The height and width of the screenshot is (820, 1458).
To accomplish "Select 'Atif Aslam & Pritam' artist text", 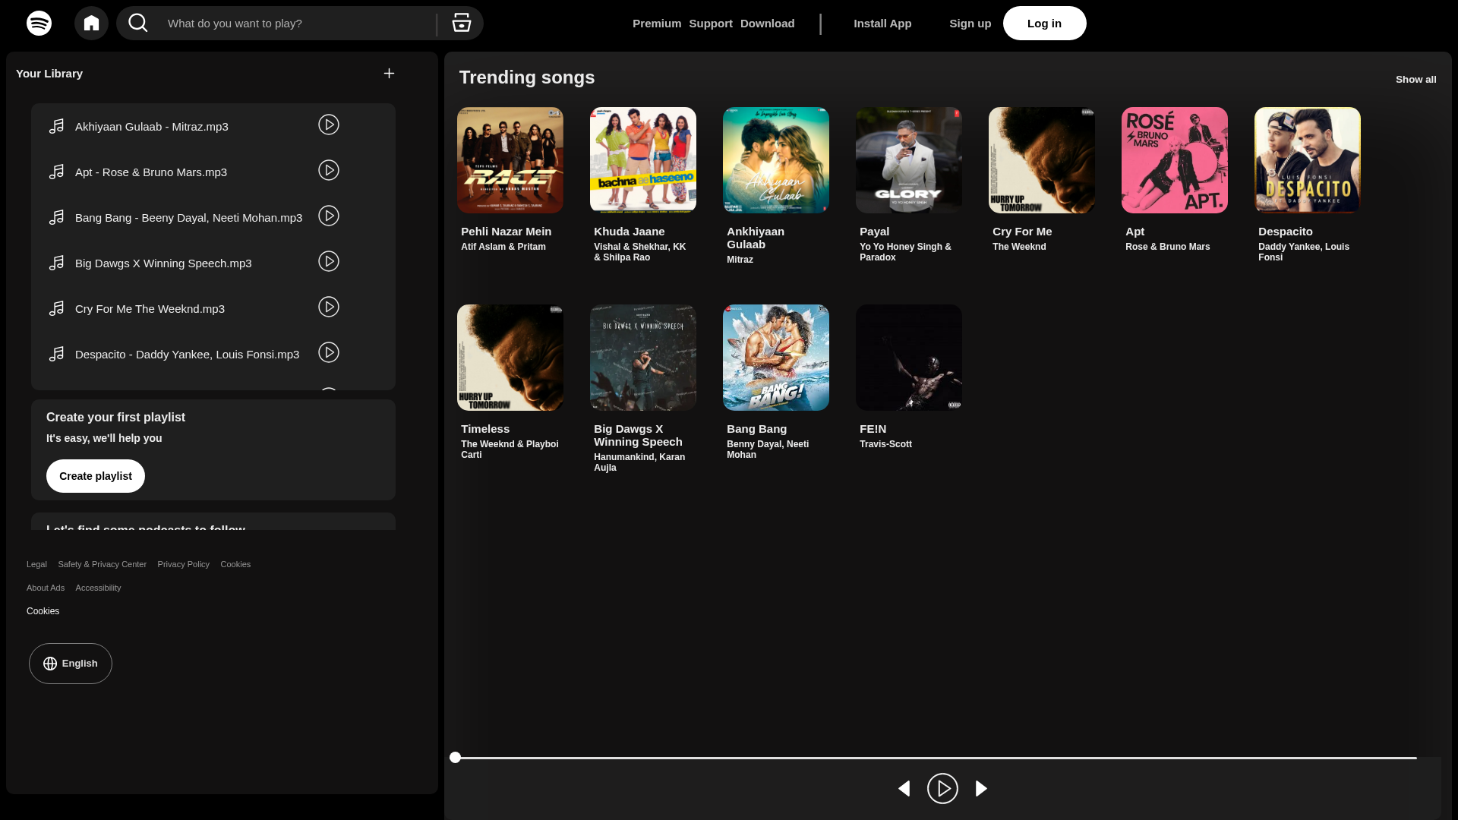I will 503,247.
